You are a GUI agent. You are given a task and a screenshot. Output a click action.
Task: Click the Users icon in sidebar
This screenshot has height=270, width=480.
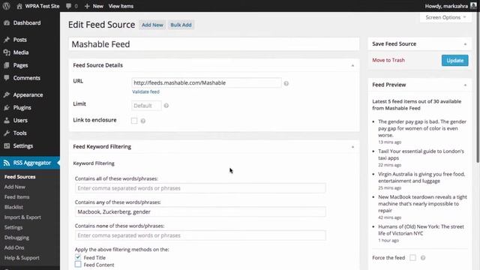[x=7, y=120]
